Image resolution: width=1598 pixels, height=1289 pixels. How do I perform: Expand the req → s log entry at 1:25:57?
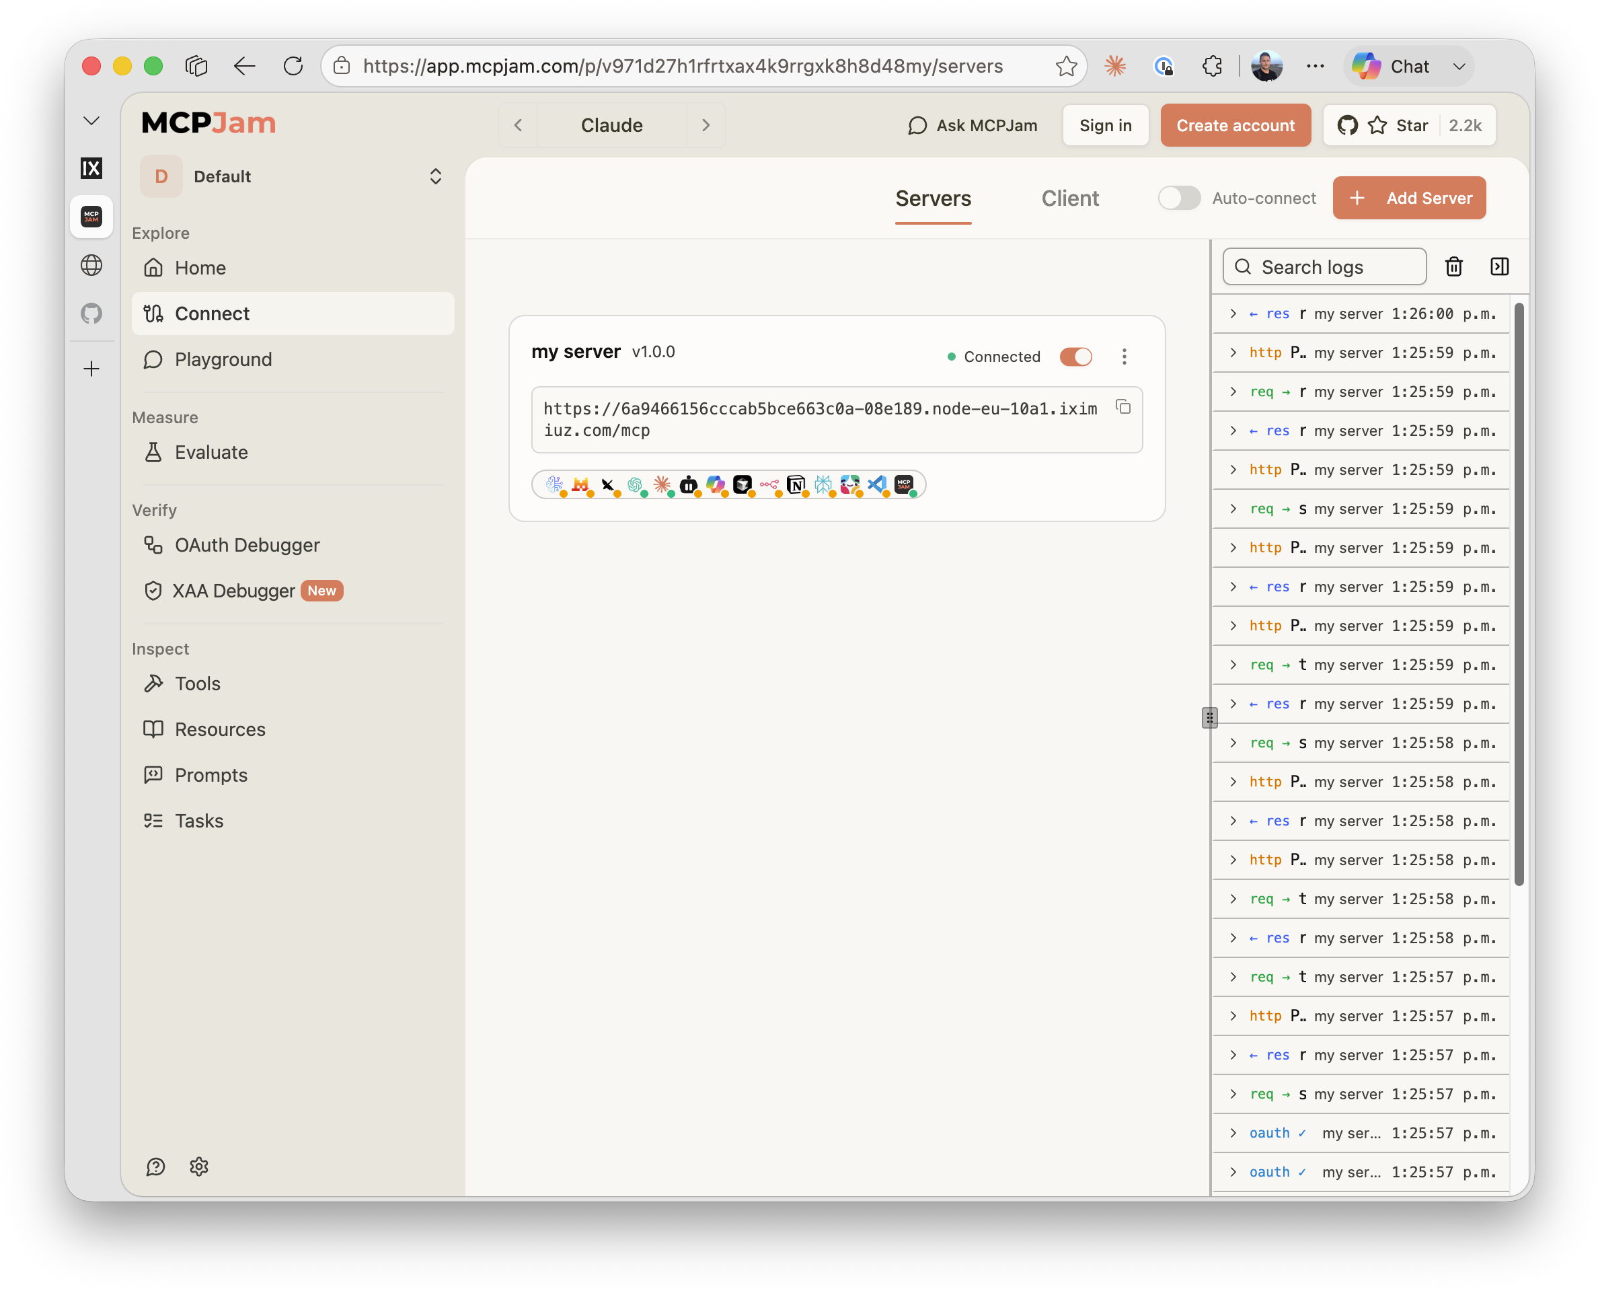tap(1361, 1094)
